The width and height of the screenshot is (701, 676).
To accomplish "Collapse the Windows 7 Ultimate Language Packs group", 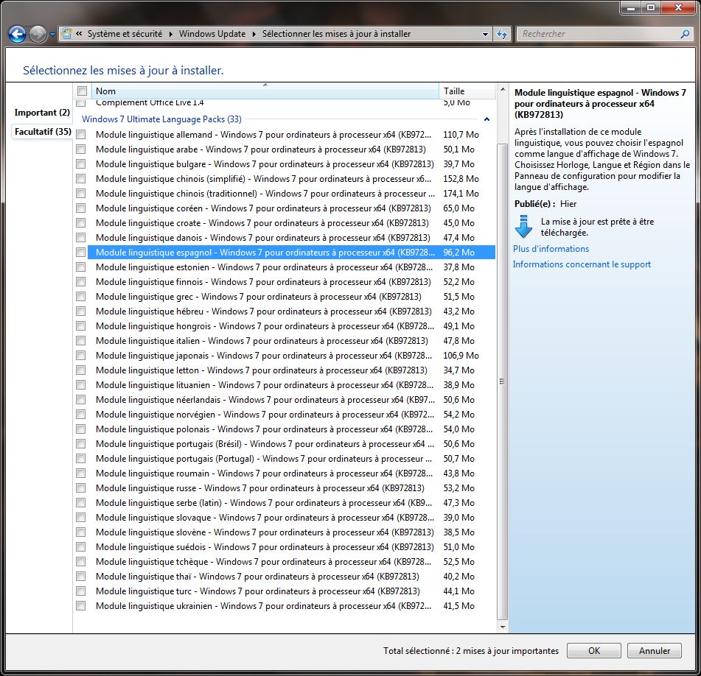I will [486, 119].
